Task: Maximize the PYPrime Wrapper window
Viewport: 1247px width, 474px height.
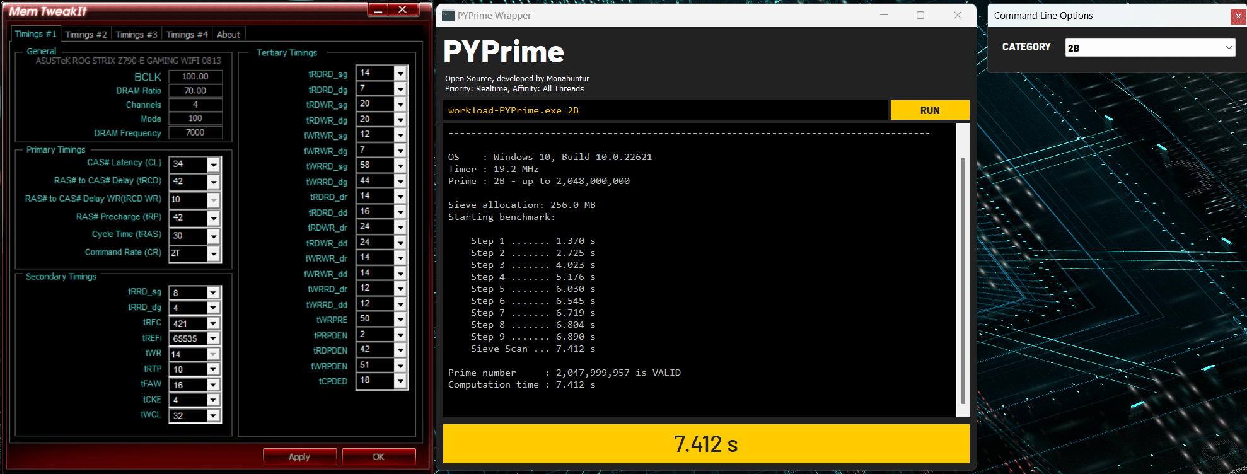Action: tap(920, 15)
